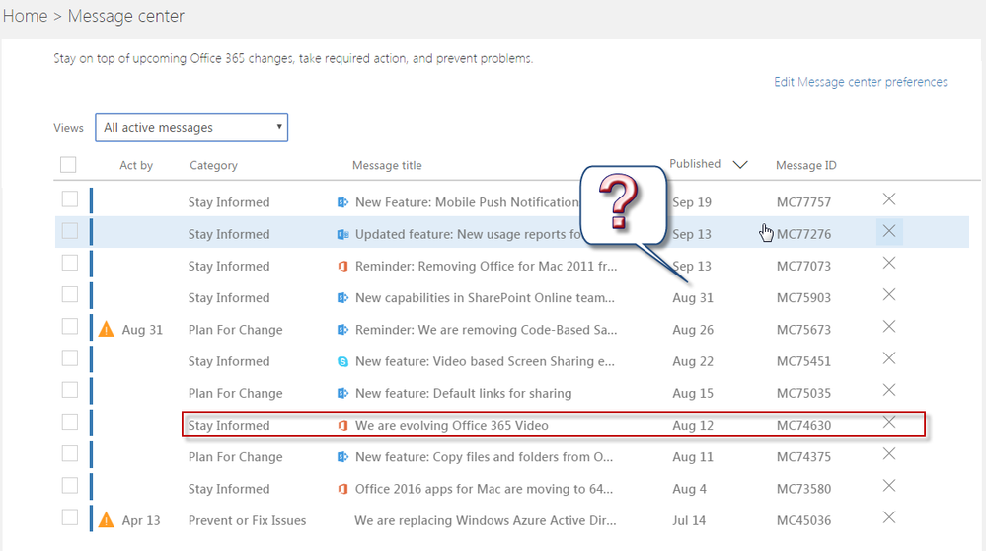Click Office icon beside Office 2016 apps for Mac
Viewport: 986px width, 551px height.
[342, 489]
